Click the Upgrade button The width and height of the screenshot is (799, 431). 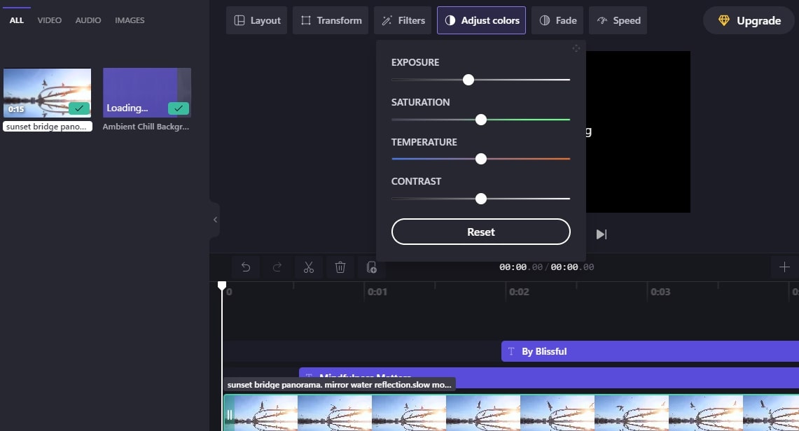click(x=748, y=20)
